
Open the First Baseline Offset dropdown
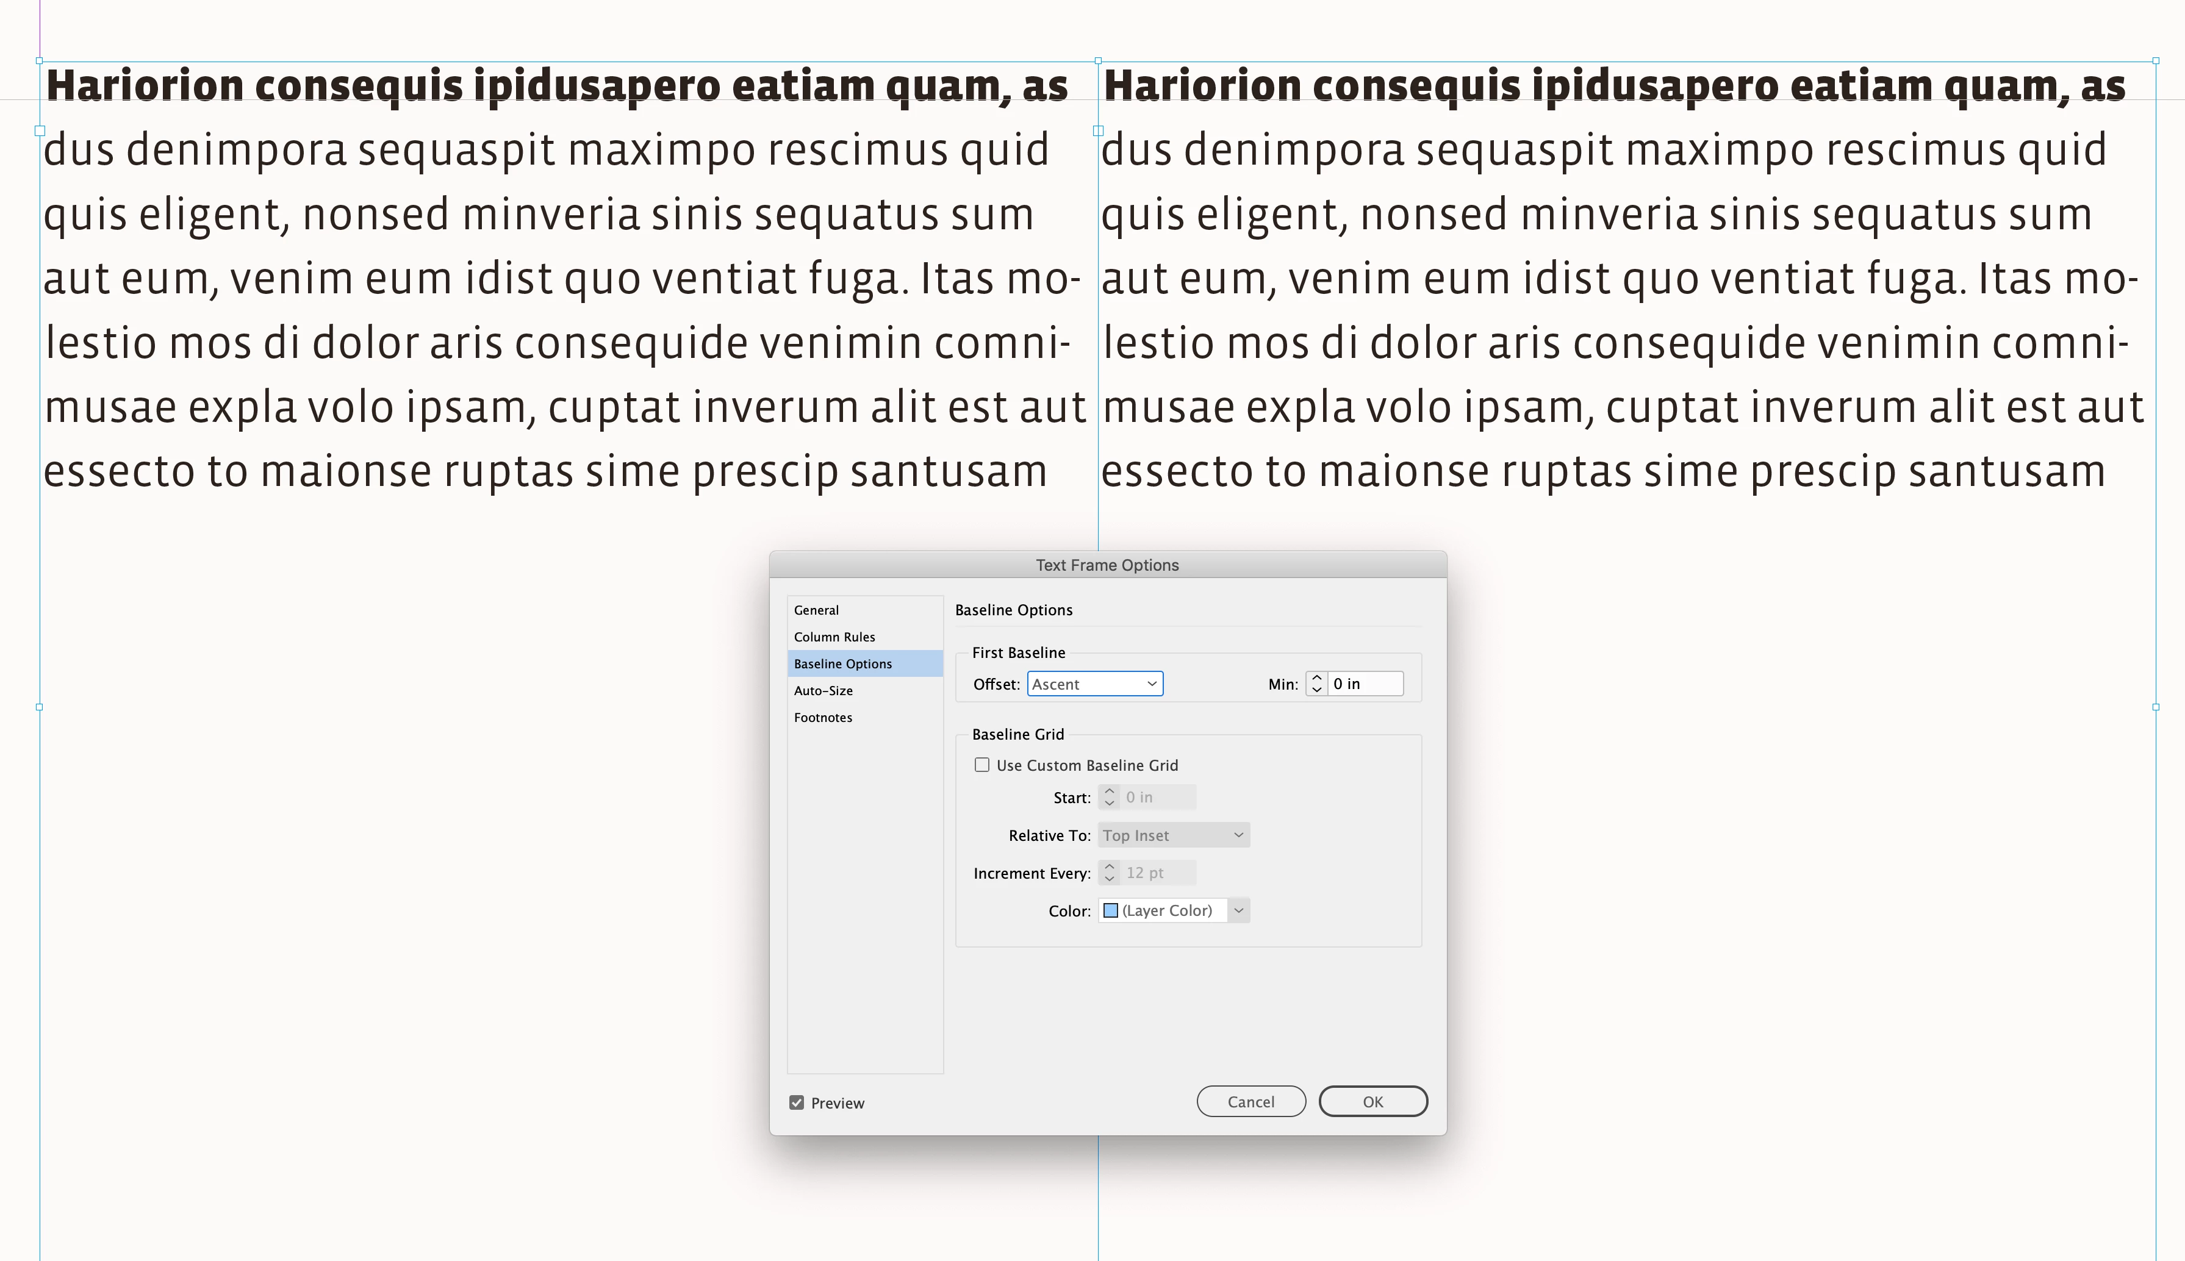coord(1094,684)
